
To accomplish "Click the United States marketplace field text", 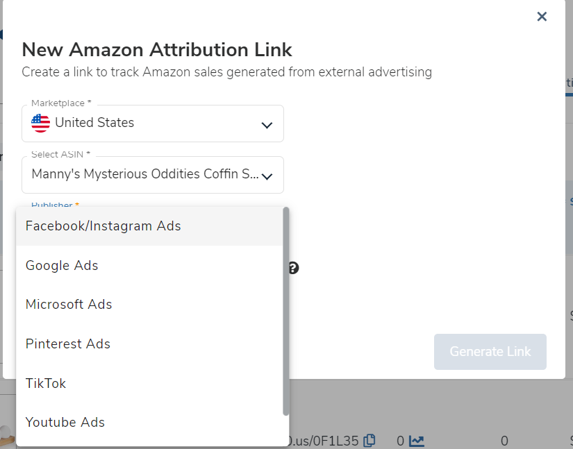I will [94, 123].
